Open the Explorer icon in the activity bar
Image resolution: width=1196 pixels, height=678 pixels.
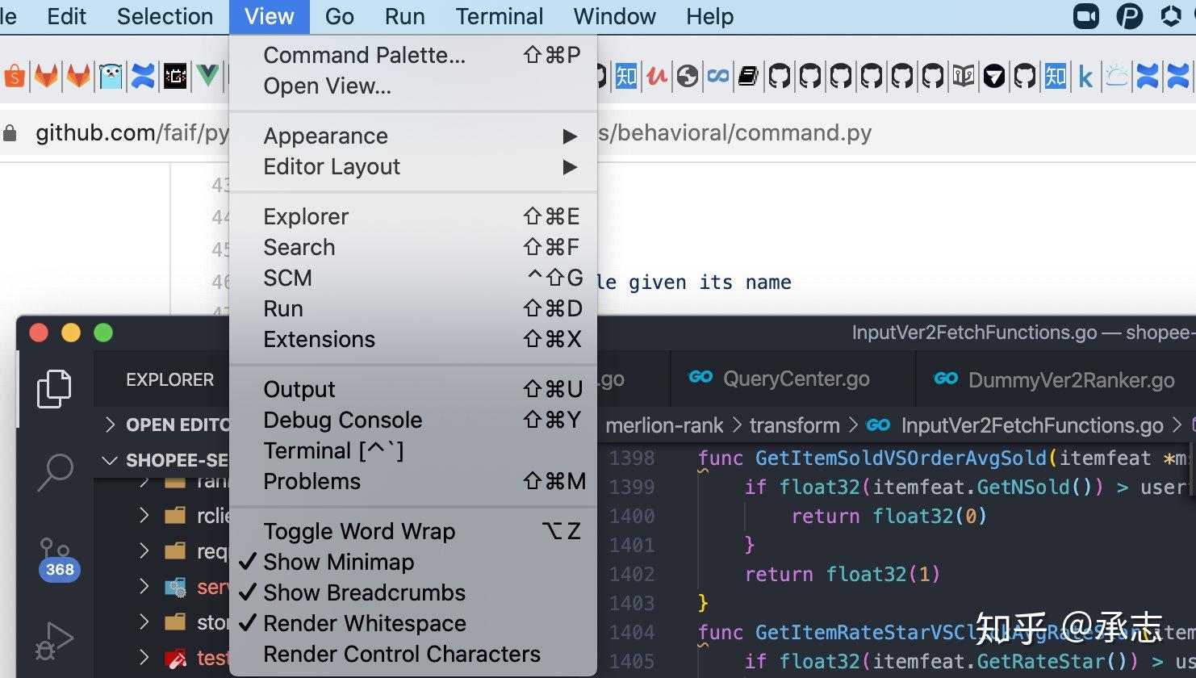click(54, 389)
